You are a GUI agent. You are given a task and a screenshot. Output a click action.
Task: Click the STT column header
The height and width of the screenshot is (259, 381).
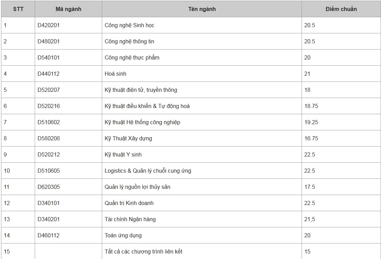pyautogui.click(x=18, y=9)
